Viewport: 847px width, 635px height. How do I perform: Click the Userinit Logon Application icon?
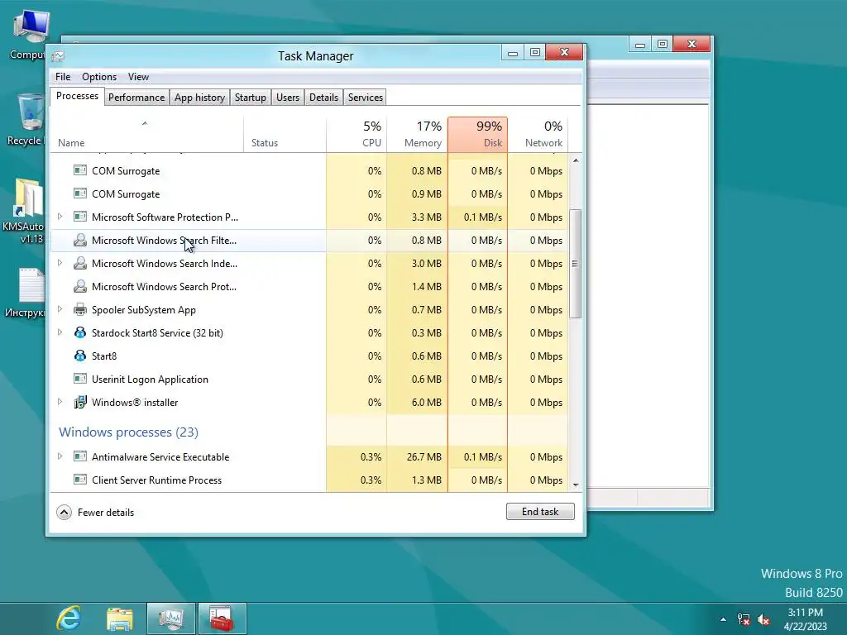(x=80, y=379)
